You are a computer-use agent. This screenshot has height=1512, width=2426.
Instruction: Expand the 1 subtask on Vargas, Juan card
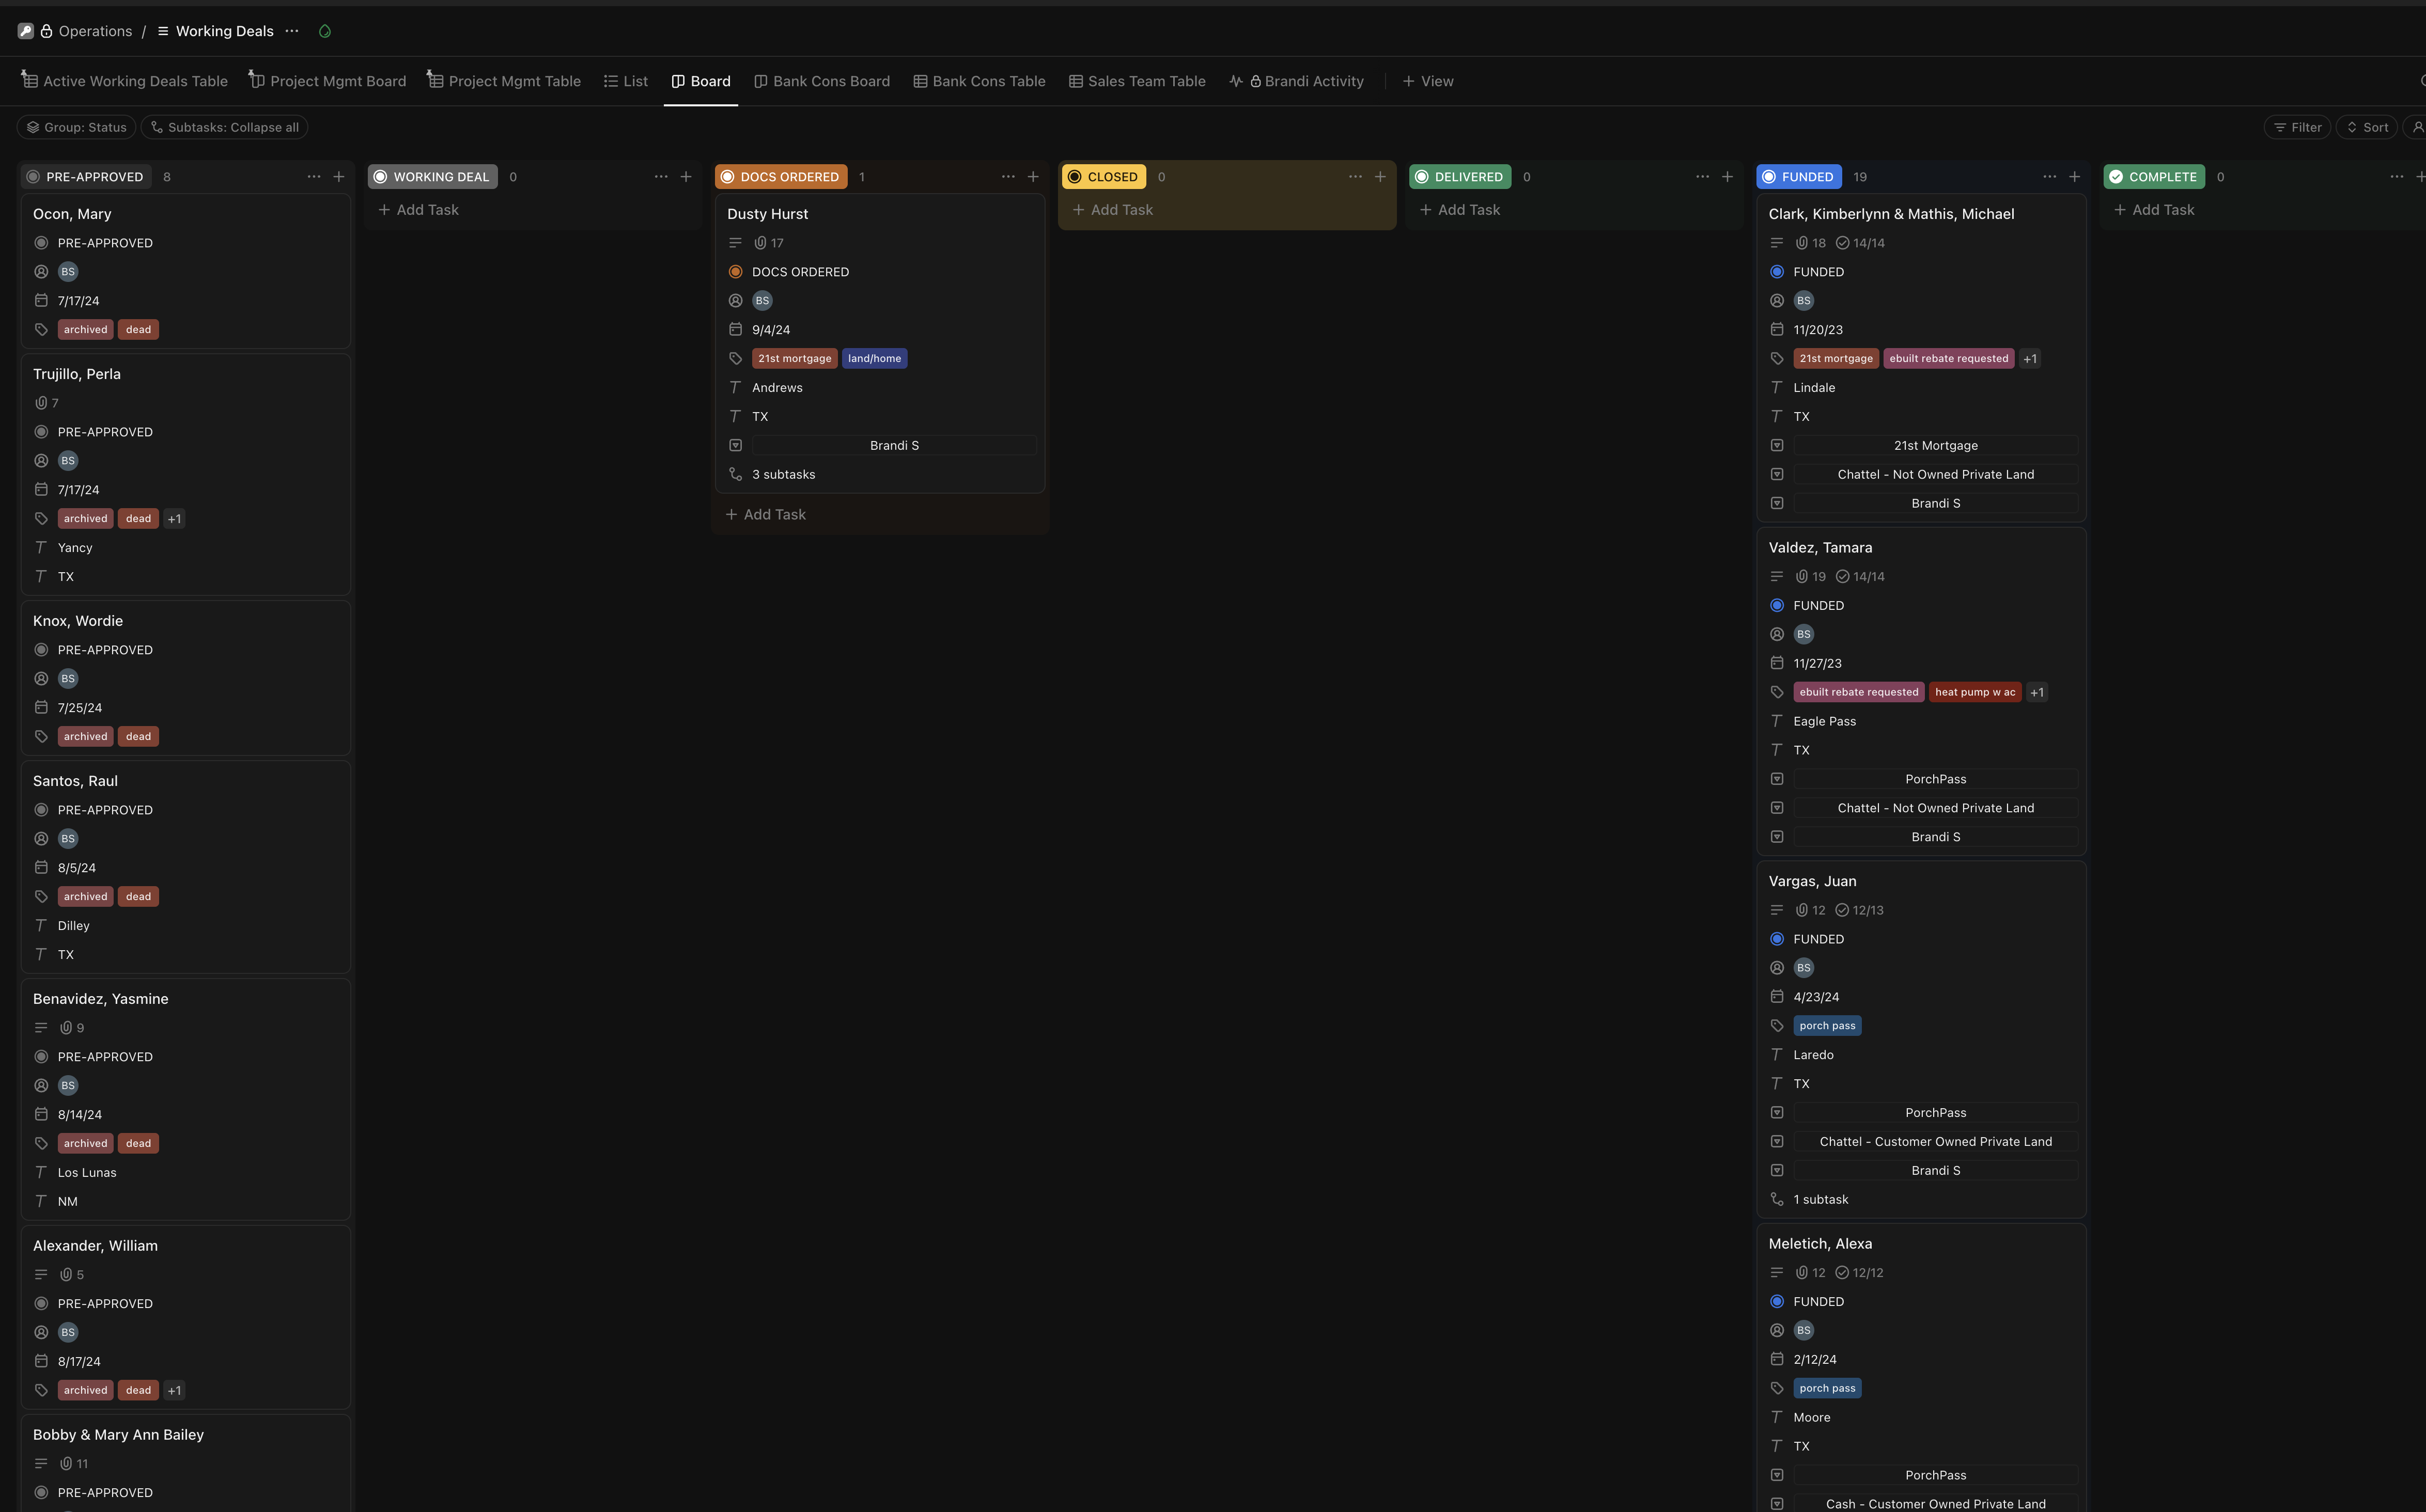point(1821,1199)
